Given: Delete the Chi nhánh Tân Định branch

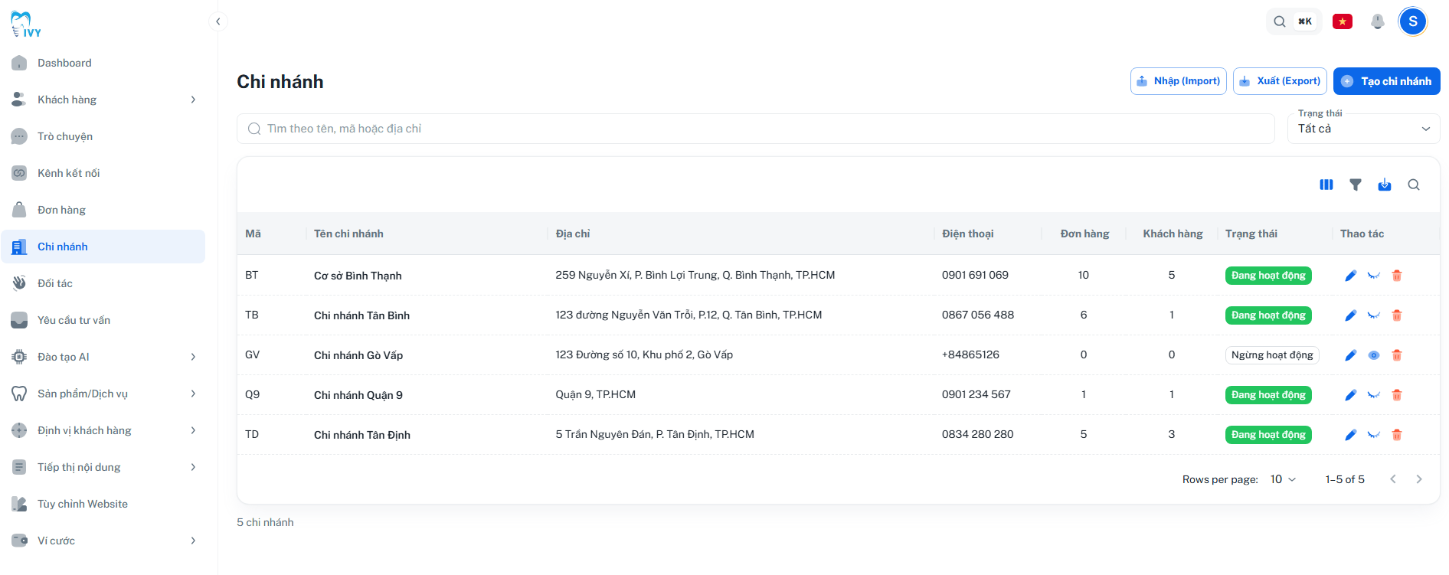Looking at the screenshot, I should 1397,435.
